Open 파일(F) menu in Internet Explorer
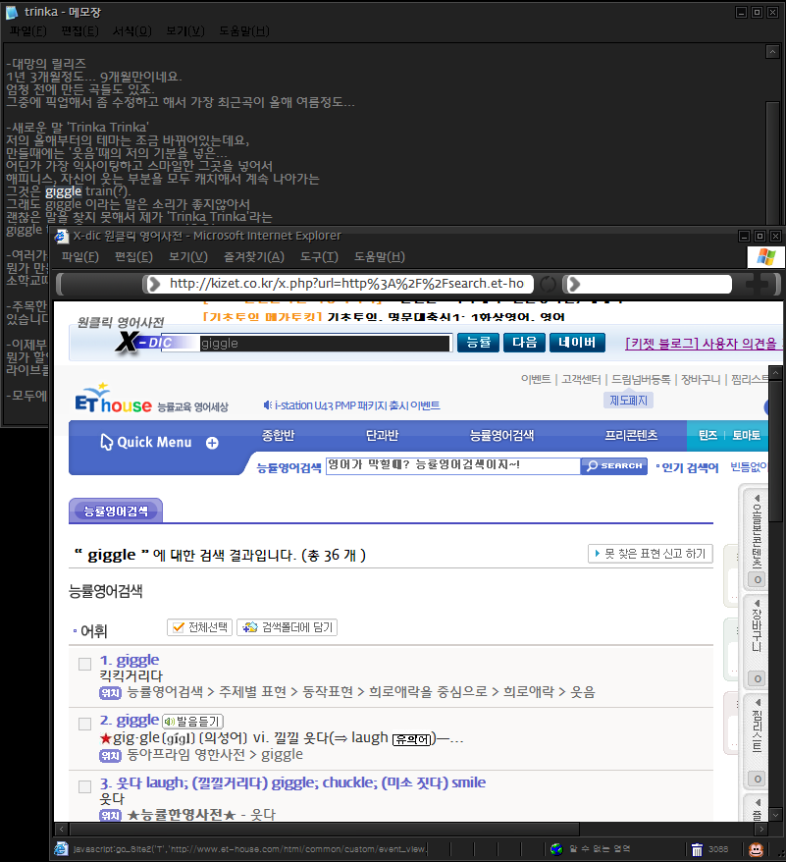The image size is (786, 862). 80,256
